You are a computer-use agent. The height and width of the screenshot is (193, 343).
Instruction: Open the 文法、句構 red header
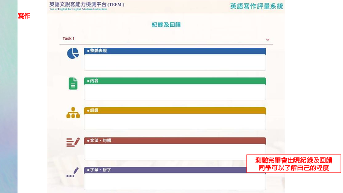pos(175,140)
